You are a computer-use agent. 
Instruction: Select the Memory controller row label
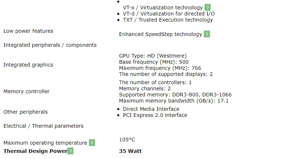(26, 91)
